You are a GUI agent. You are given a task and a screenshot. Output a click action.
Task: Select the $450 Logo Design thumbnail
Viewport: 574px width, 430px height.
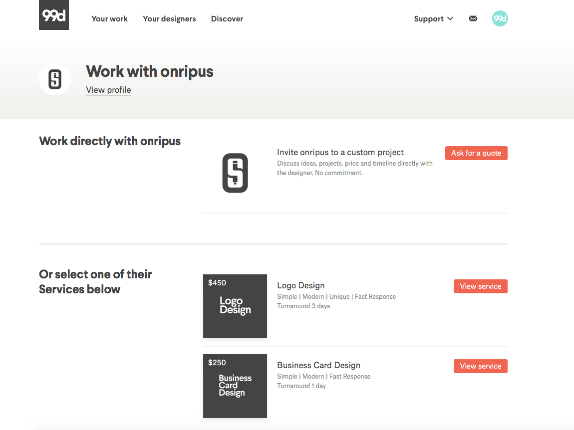[x=235, y=306]
